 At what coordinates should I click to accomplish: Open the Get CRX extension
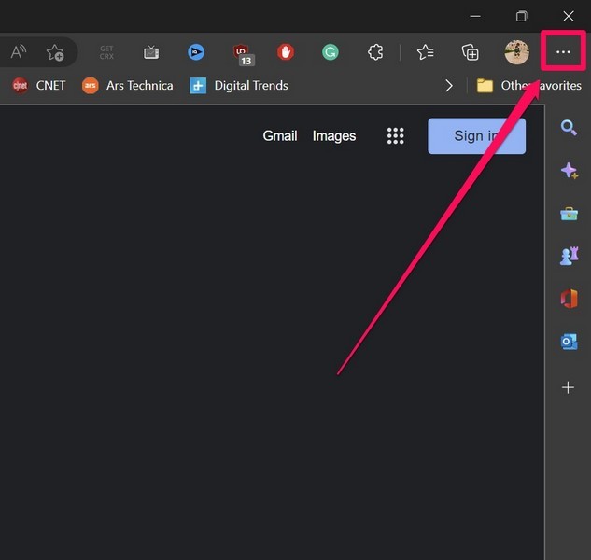(106, 52)
